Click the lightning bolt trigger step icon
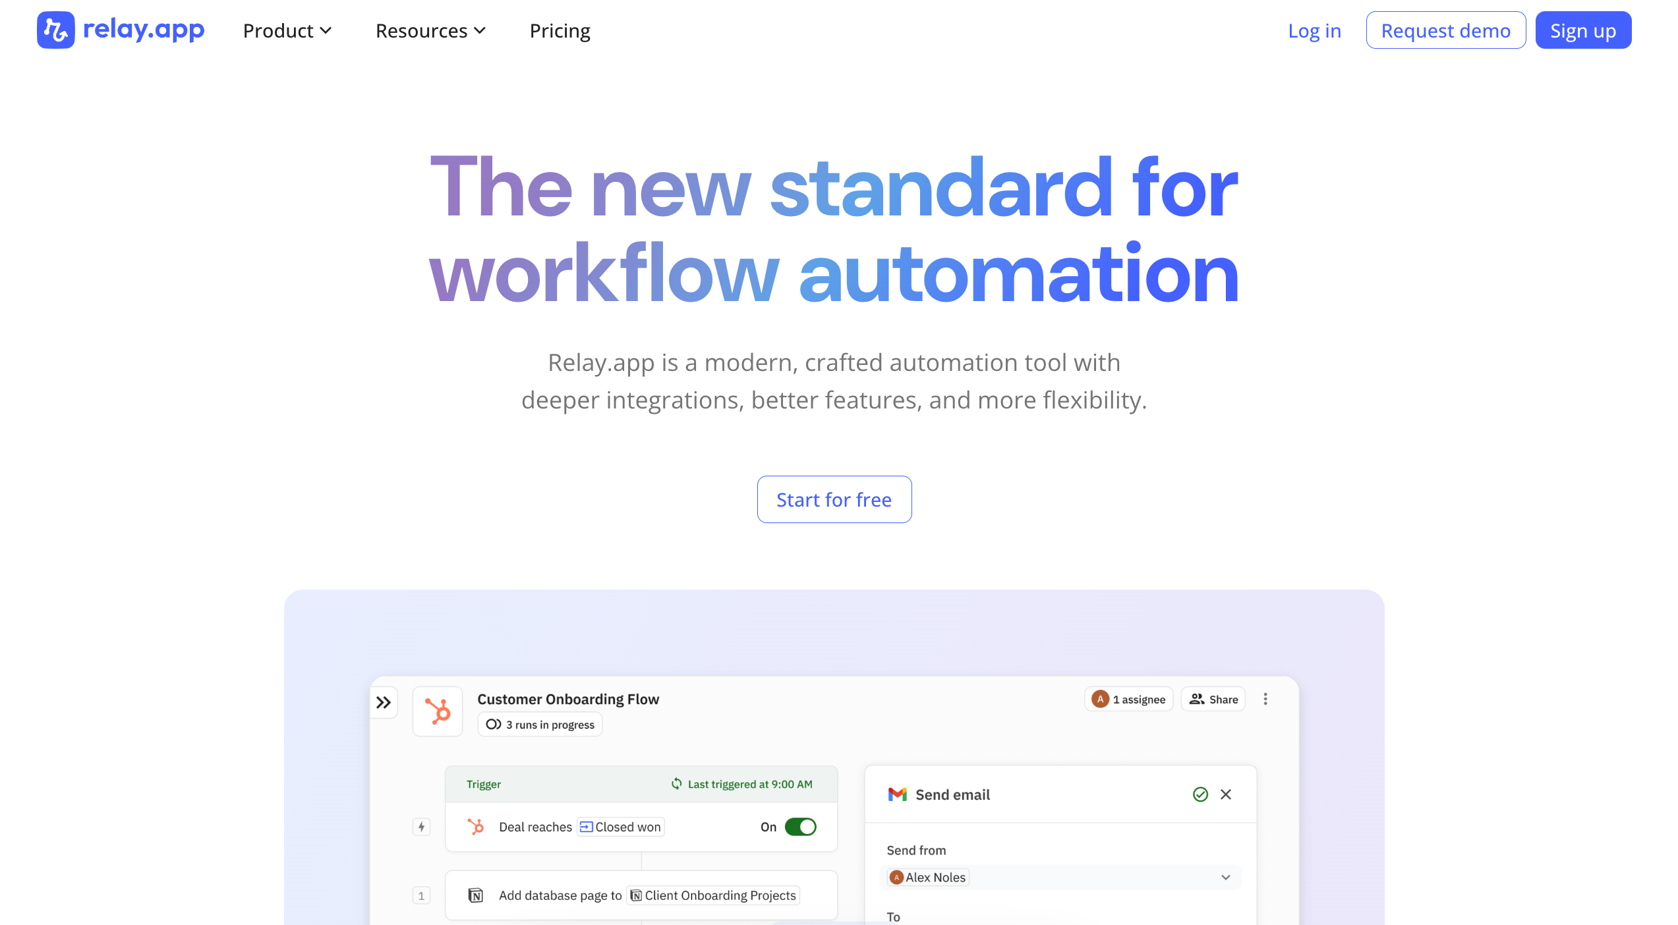The image size is (1678, 925). pyautogui.click(x=421, y=827)
